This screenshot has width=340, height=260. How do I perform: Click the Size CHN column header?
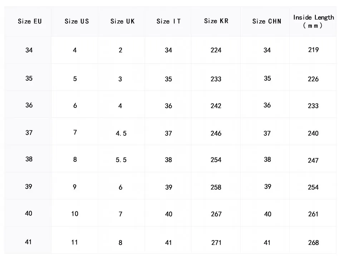(x=267, y=21)
